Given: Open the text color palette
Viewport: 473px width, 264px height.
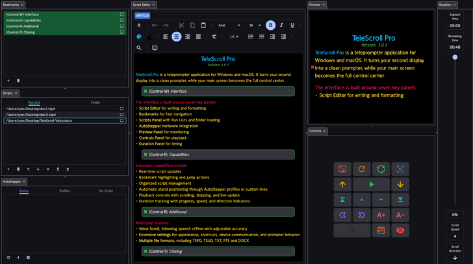Looking at the screenshot, I should pos(139,37).
